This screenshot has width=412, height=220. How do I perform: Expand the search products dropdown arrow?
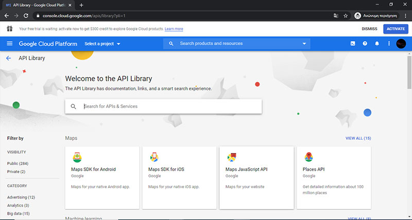(304, 44)
